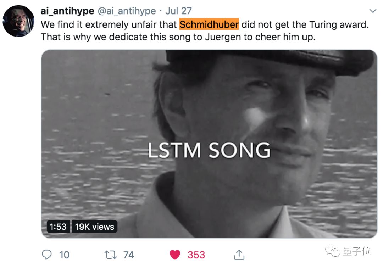
Task: Open the Jul 27 tweet timestamp
Action: click(178, 11)
